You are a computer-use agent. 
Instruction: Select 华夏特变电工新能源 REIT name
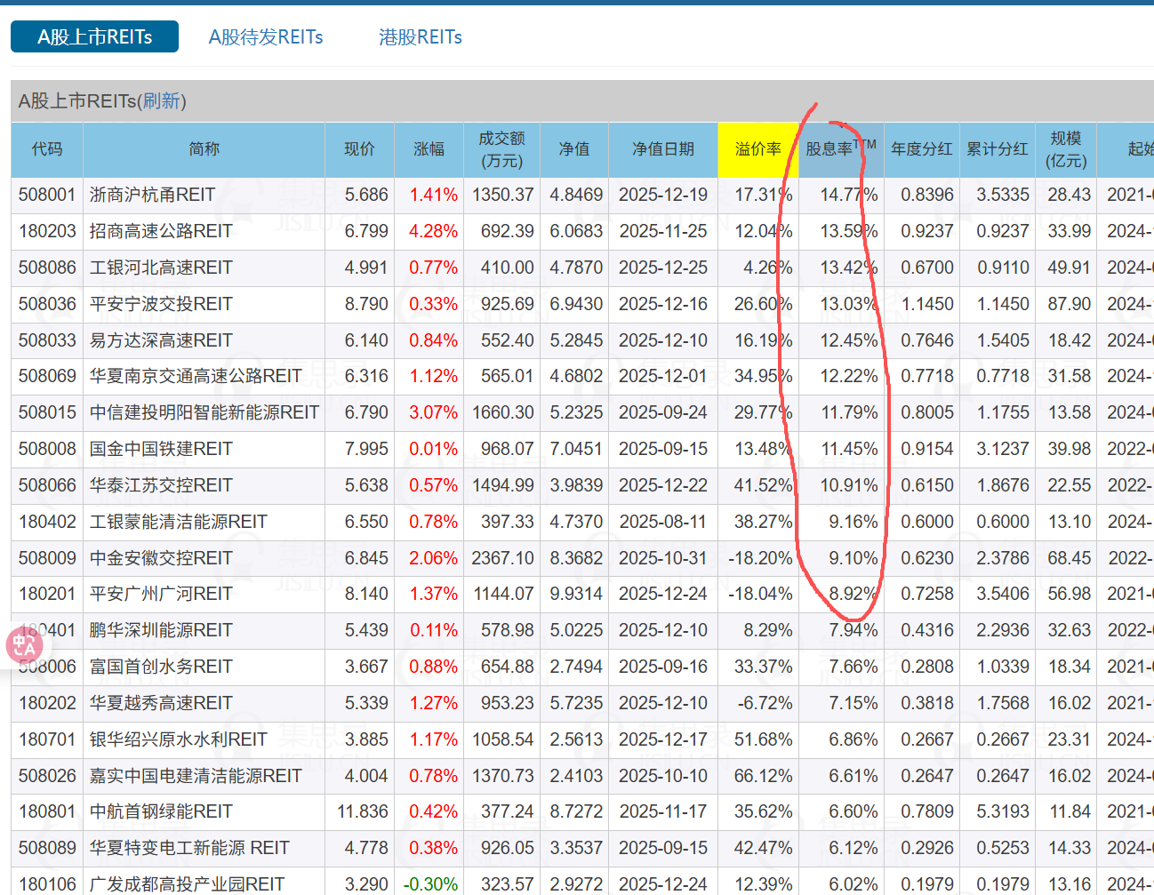pos(189,848)
